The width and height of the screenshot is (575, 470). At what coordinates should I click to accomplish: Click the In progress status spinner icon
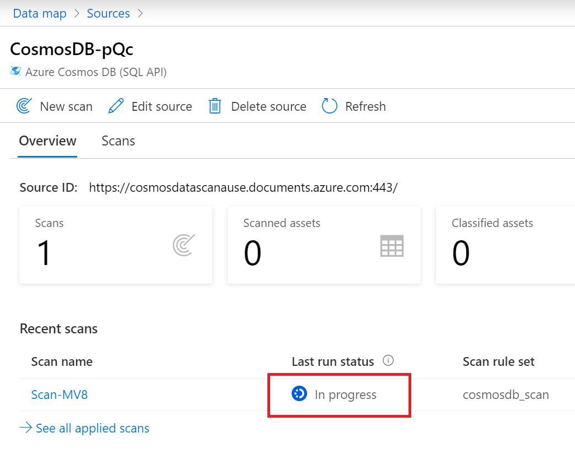(299, 394)
